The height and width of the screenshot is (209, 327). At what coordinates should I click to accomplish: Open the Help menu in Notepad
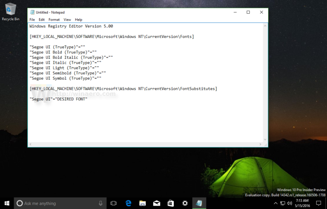pos(79,20)
